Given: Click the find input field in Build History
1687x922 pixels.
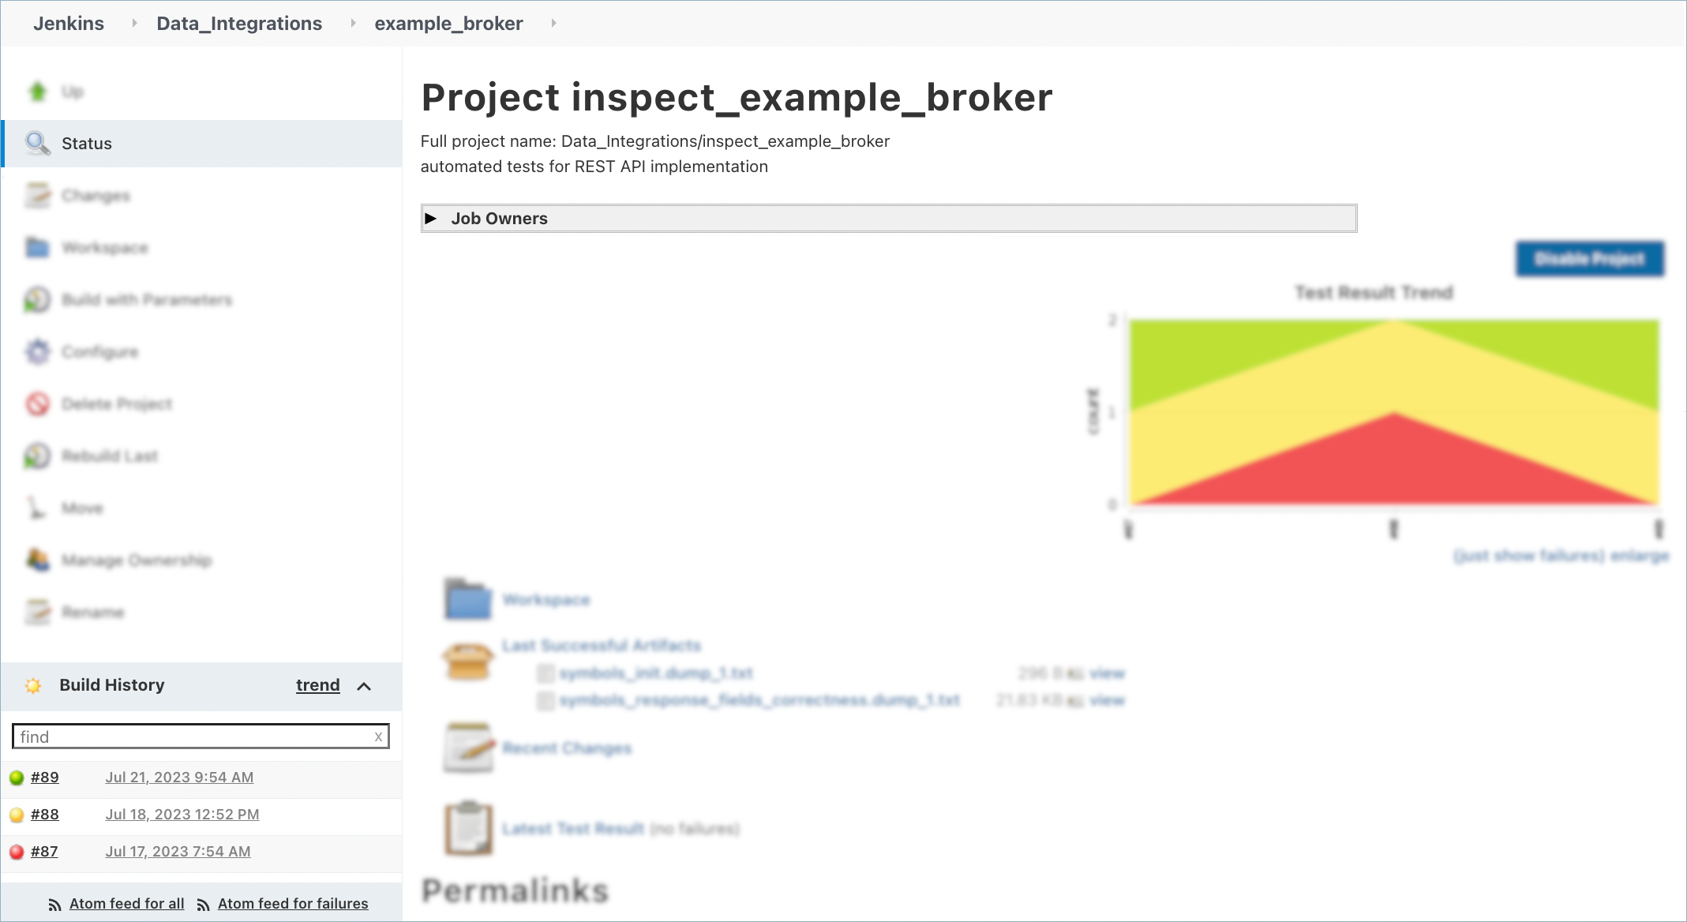Looking at the screenshot, I should click(x=199, y=737).
